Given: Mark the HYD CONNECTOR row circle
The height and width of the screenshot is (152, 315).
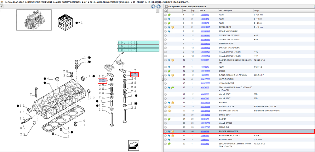Looking at the screenshot, I should click(166, 83).
